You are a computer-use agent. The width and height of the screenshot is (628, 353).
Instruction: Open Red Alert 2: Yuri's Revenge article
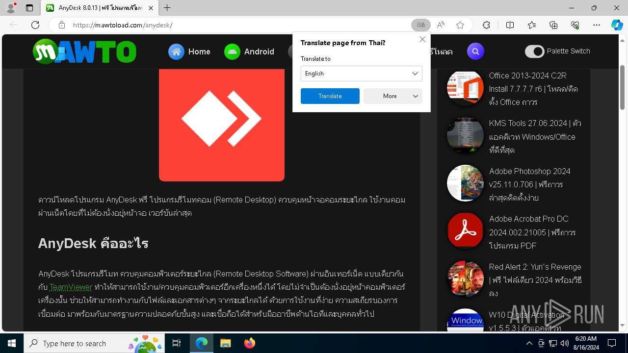pos(535,280)
